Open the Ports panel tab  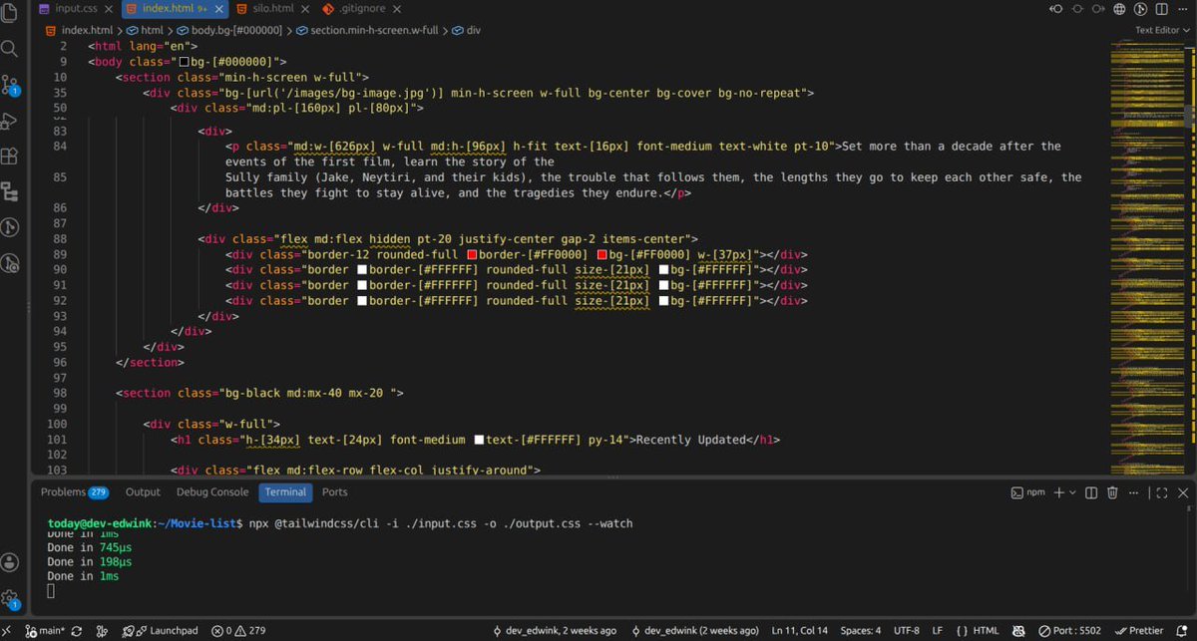tap(335, 492)
